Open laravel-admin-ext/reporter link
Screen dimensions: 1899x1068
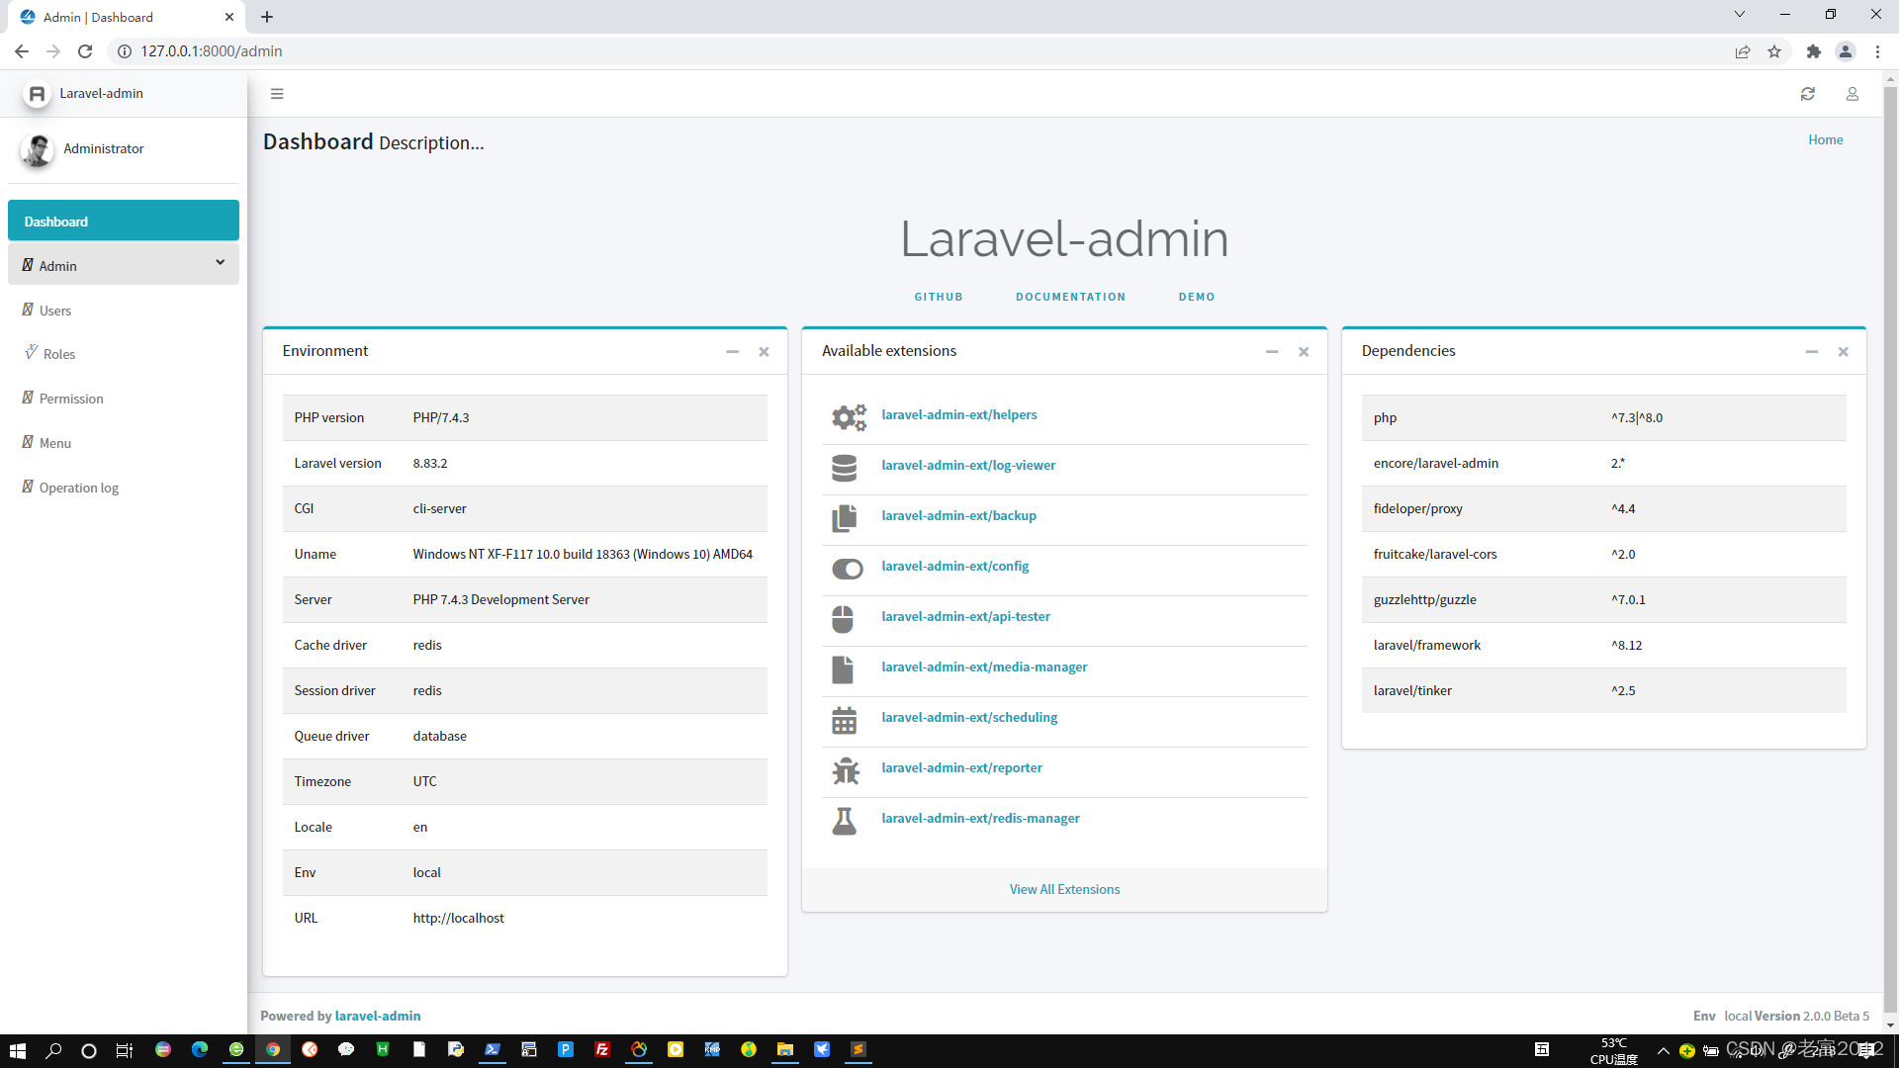coord(962,768)
